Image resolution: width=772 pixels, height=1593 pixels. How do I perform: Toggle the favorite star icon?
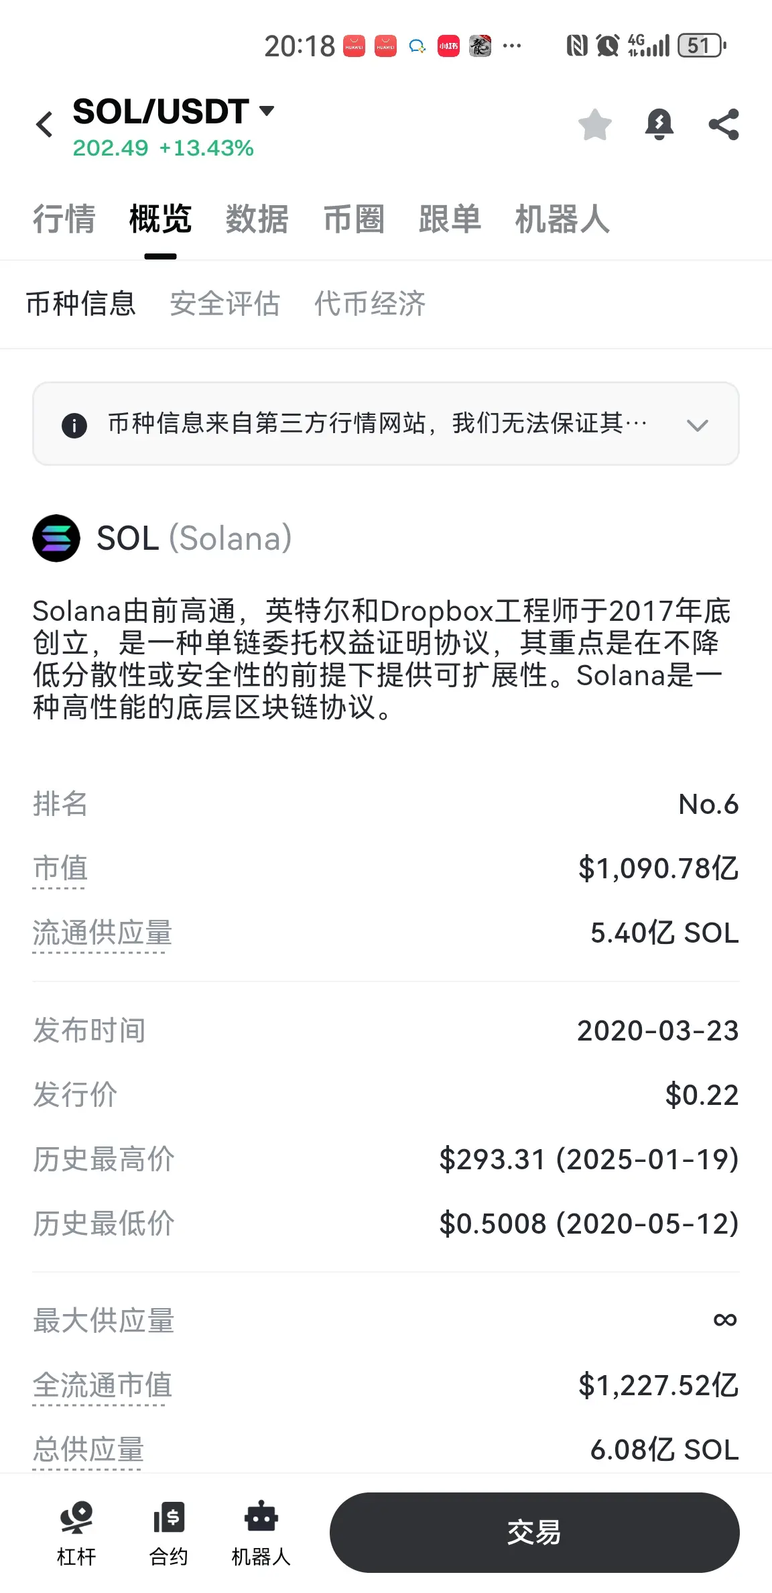[x=595, y=124]
